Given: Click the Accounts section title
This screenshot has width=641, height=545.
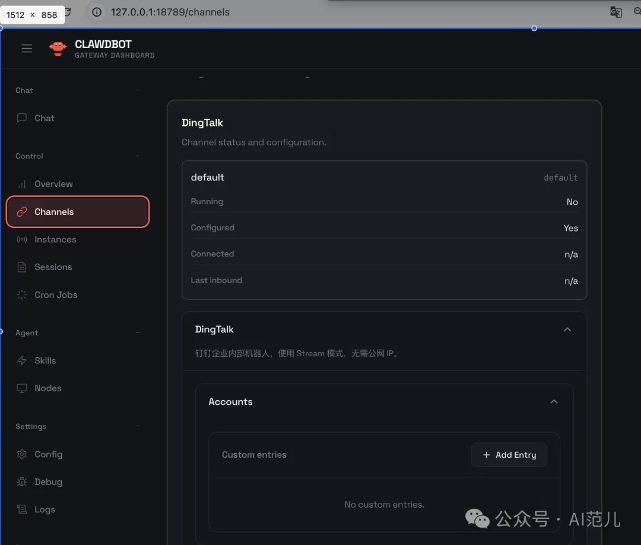Looking at the screenshot, I should [x=230, y=402].
